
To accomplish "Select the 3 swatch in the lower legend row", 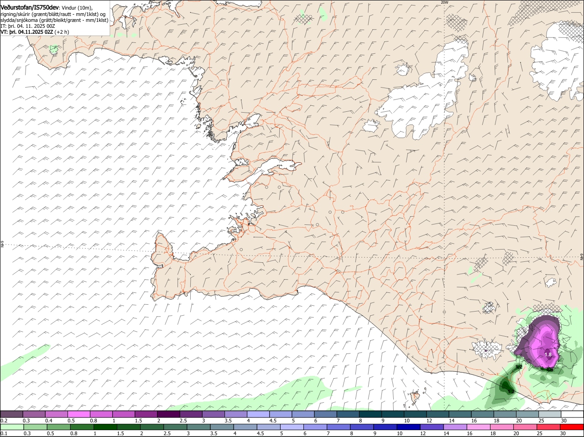I will click(x=198, y=427).
